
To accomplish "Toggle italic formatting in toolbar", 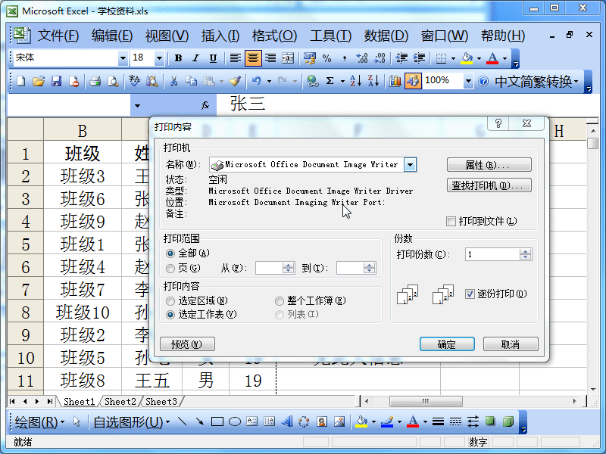I will (x=195, y=58).
